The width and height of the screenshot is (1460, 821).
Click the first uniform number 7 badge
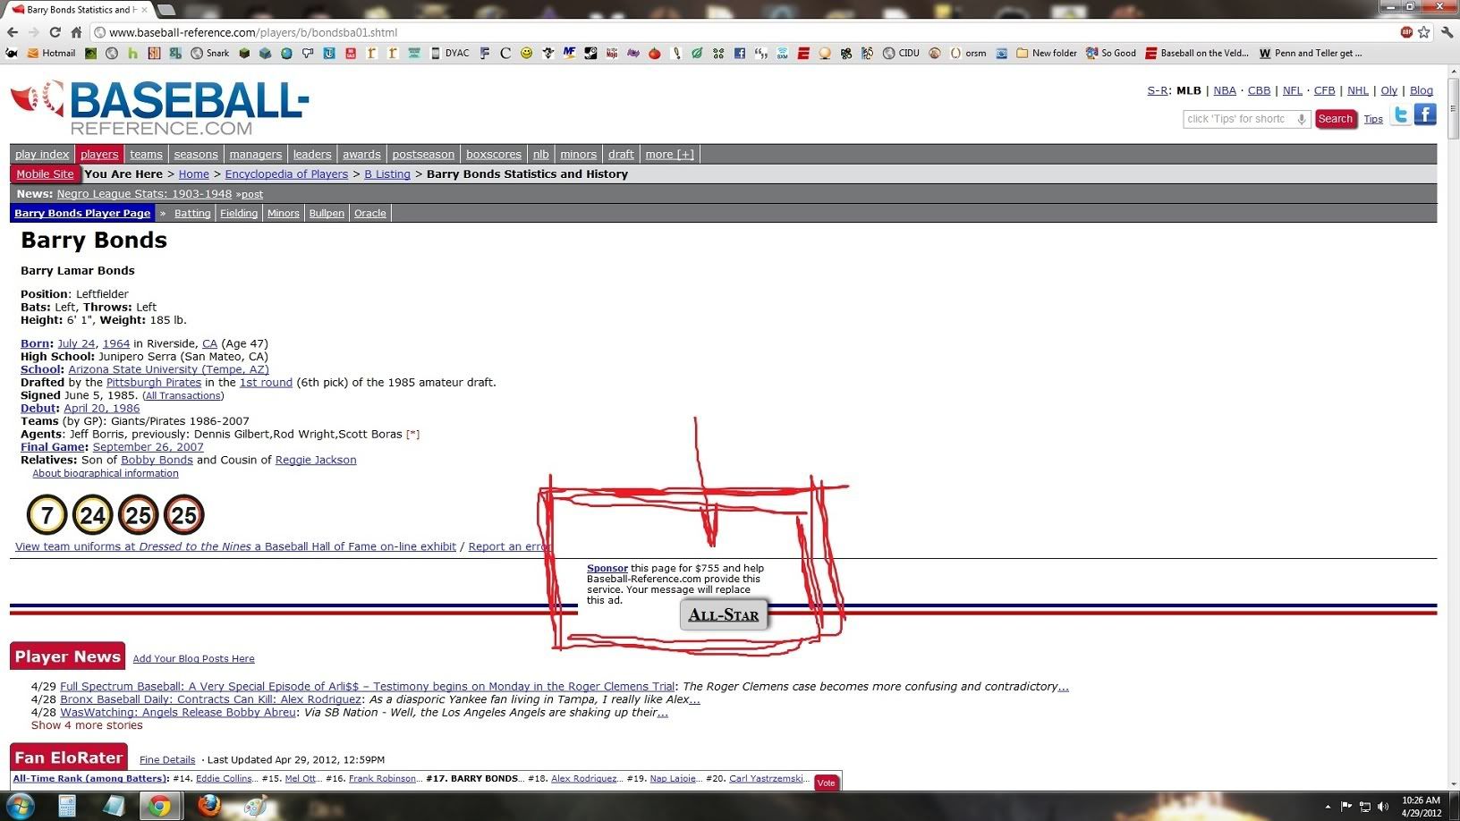click(47, 515)
